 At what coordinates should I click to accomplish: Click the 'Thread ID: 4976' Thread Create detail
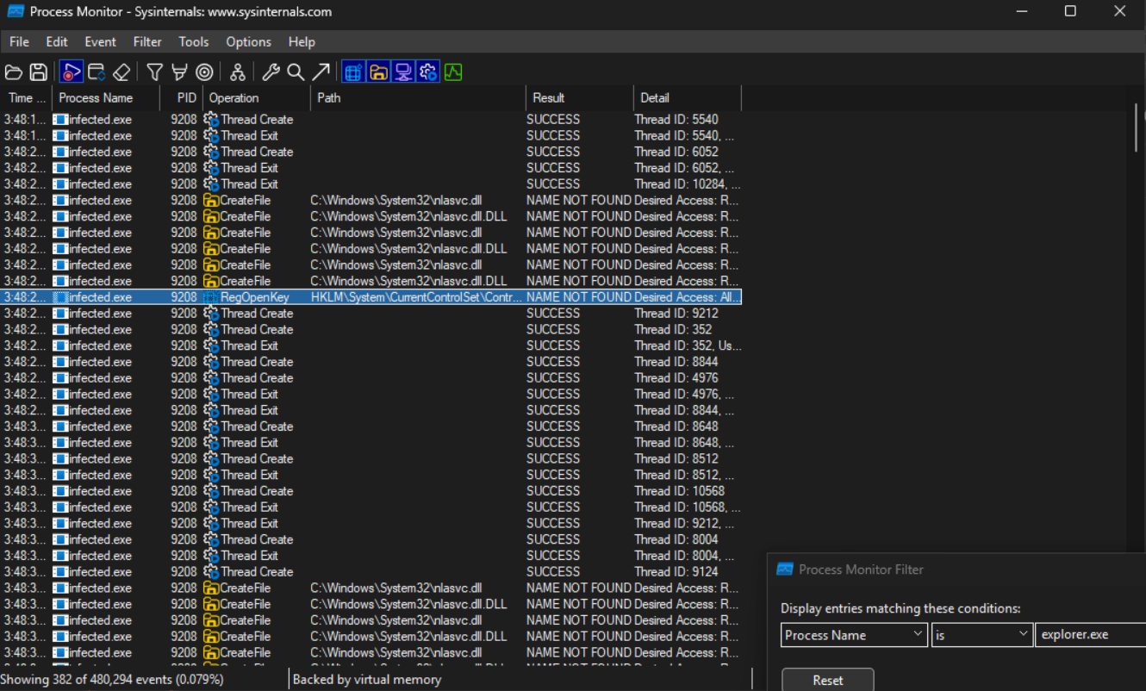676,378
